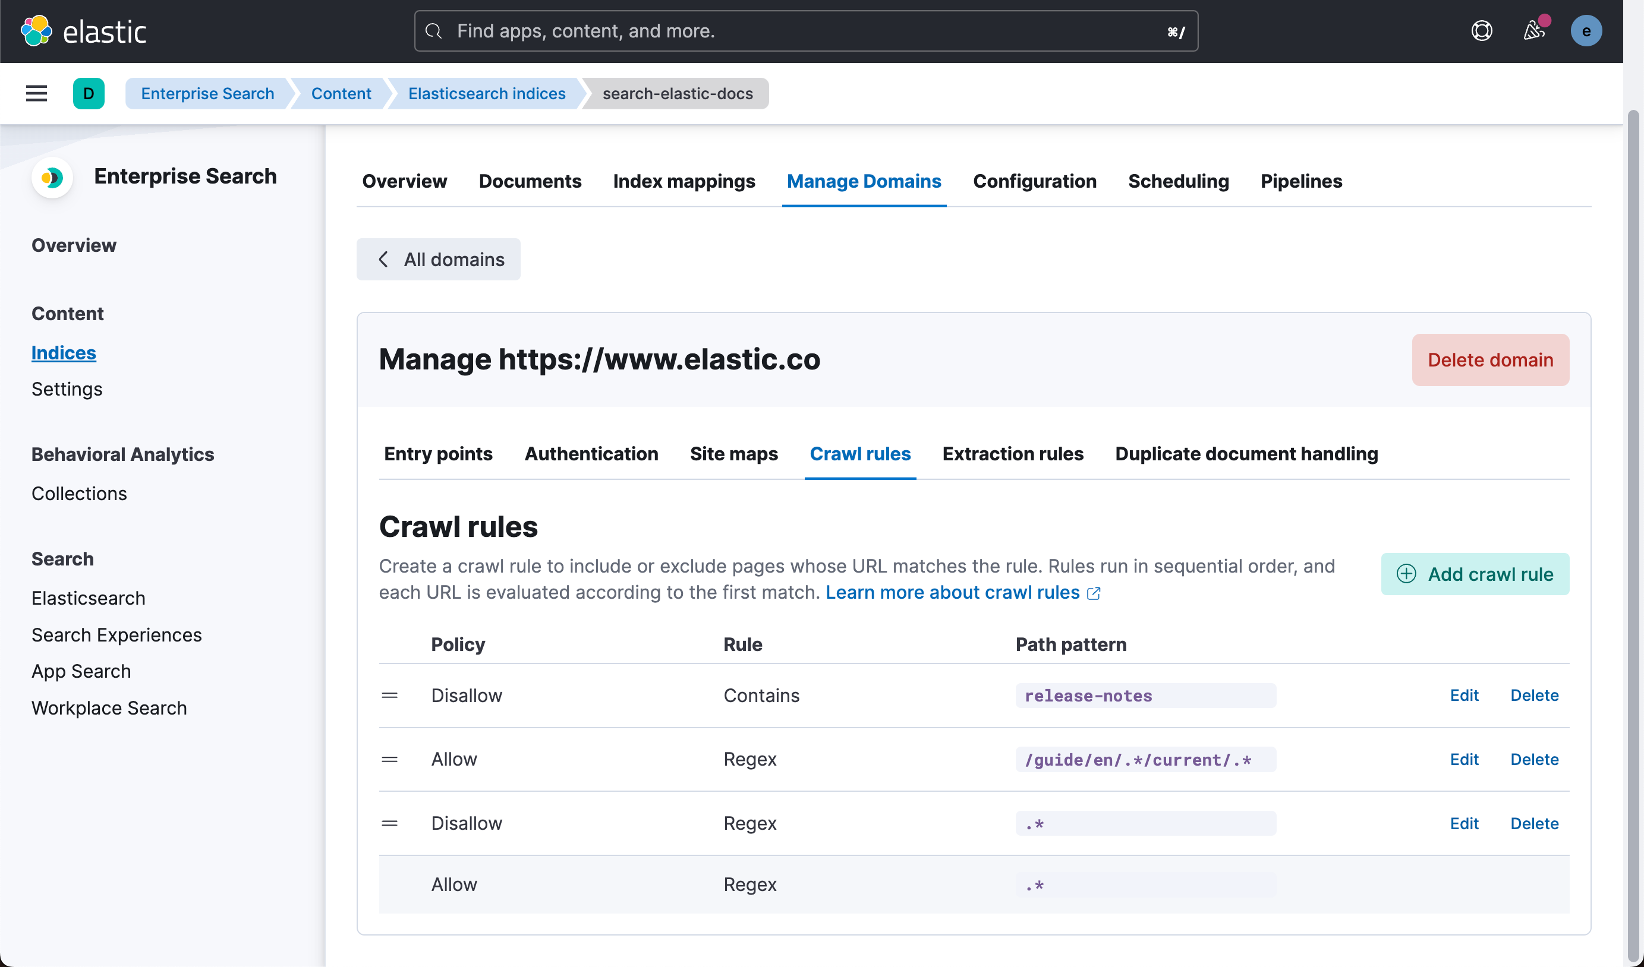Grab drag handle of Disallow Regex rule
This screenshot has width=1644, height=967.
tap(389, 823)
